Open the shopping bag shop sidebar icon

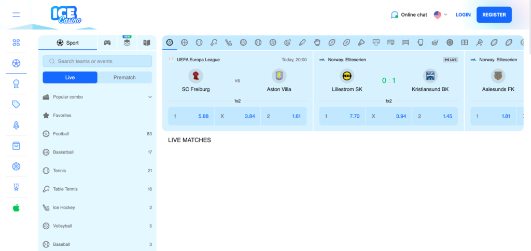(16, 146)
